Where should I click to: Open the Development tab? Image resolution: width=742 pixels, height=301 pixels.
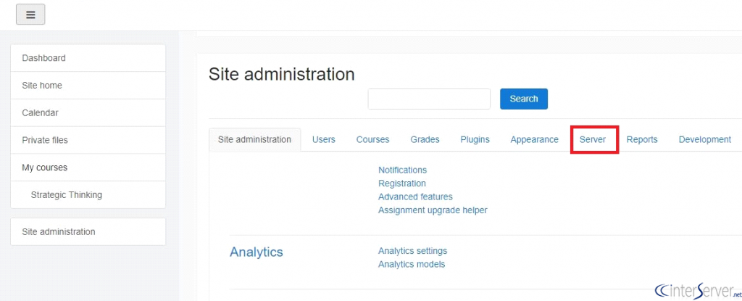point(705,140)
